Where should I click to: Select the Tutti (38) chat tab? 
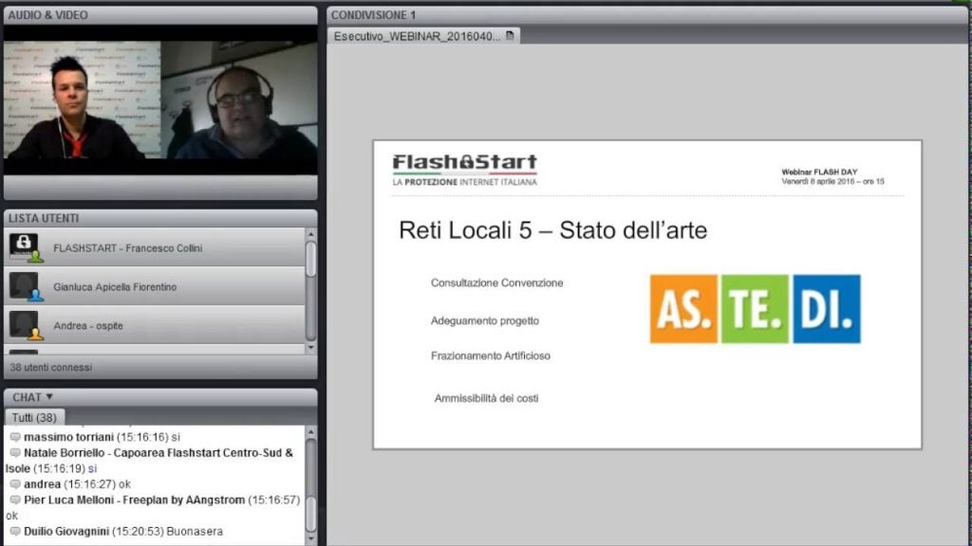tap(34, 417)
